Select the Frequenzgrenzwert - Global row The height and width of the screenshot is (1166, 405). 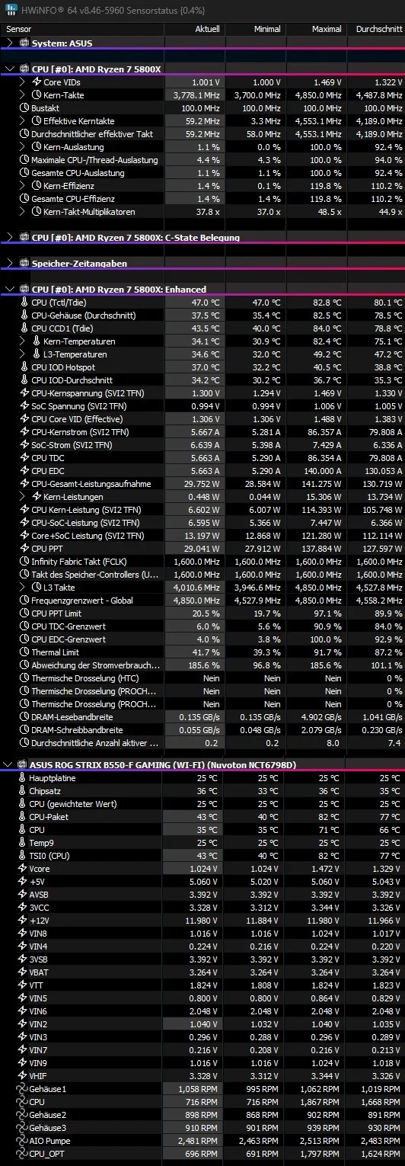coord(202,601)
